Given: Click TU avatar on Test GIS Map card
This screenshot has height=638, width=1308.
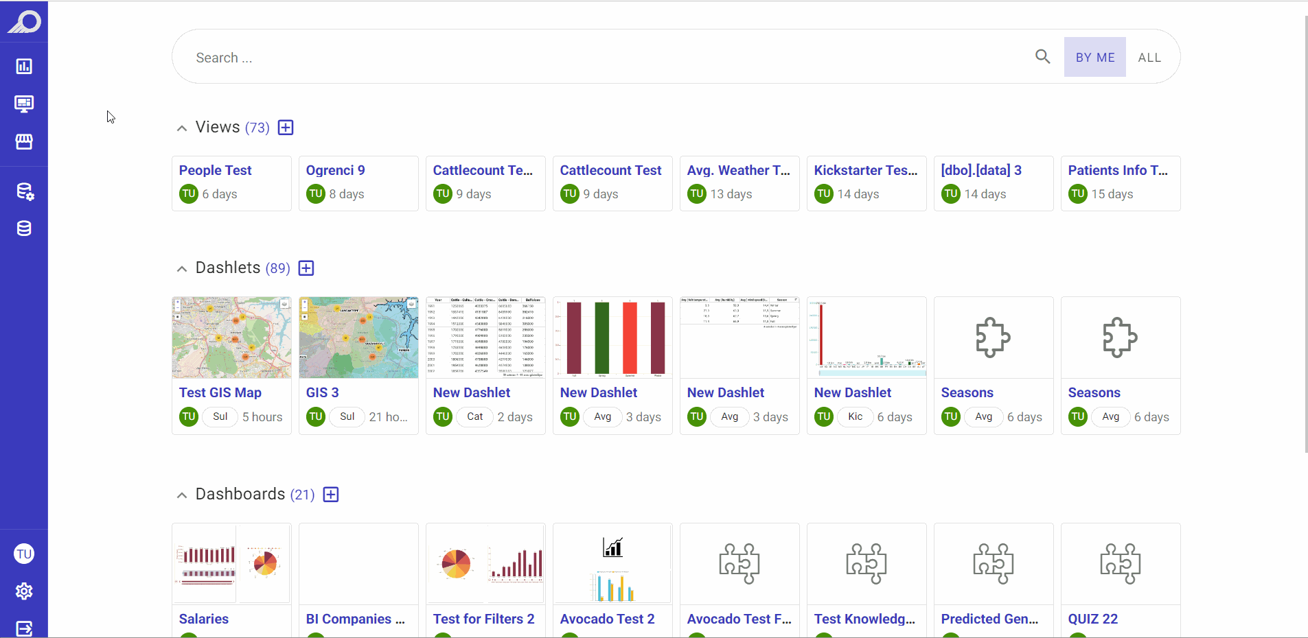Looking at the screenshot, I should pyautogui.click(x=189, y=416).
